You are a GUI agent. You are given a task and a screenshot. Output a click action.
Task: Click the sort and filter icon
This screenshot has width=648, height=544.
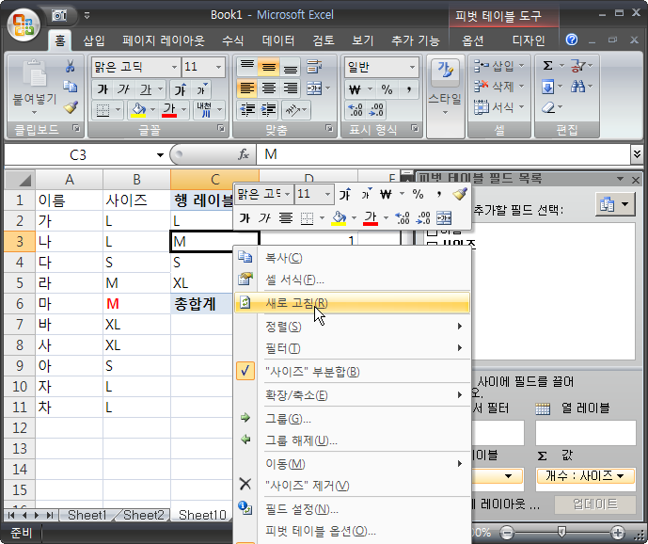(x=577, y=65)
